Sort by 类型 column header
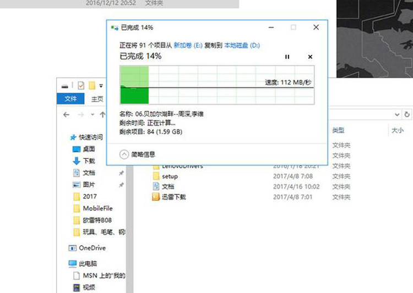 [x=338, y=131]
